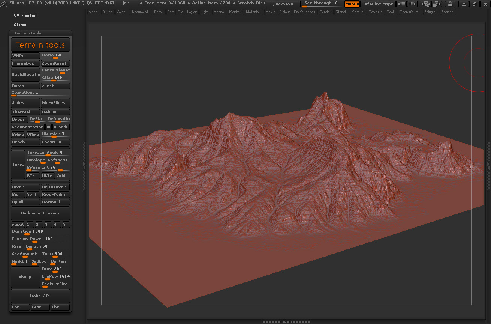Toggle the UCSedi option
Image resolution: width=491 pixels, height=324 pixels.
pos(61,127)
